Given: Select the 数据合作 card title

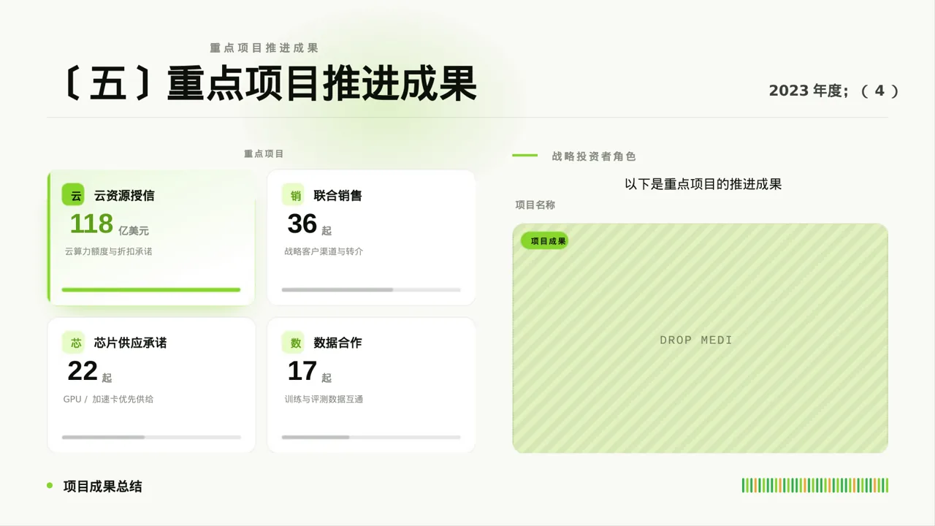Looking at the screenshot, I should 337,343.
